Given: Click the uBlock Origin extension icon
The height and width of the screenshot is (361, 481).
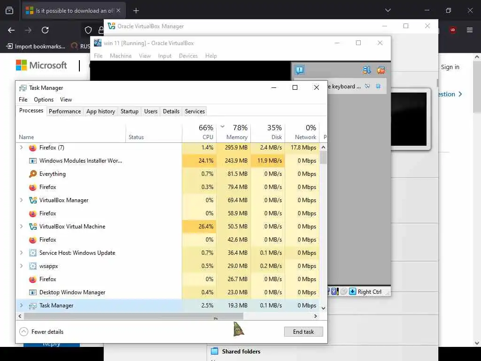Looking at the screenshot, I should click(x=453, y=30).
